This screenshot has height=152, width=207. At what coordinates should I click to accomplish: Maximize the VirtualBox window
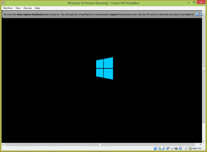coord(194,2)
